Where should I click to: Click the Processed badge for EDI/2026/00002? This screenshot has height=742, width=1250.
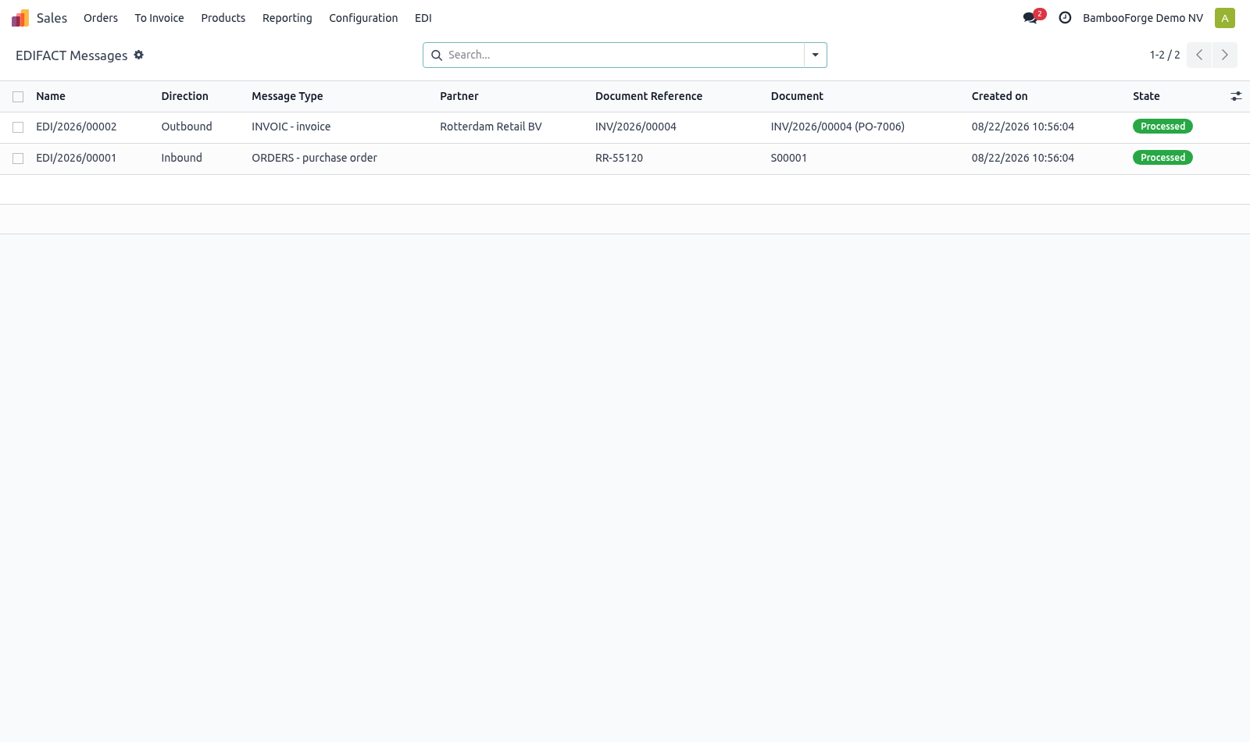[x=1162, y=127]
